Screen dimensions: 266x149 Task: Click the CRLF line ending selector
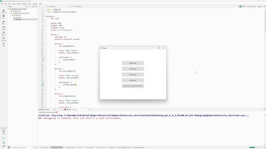244,7
